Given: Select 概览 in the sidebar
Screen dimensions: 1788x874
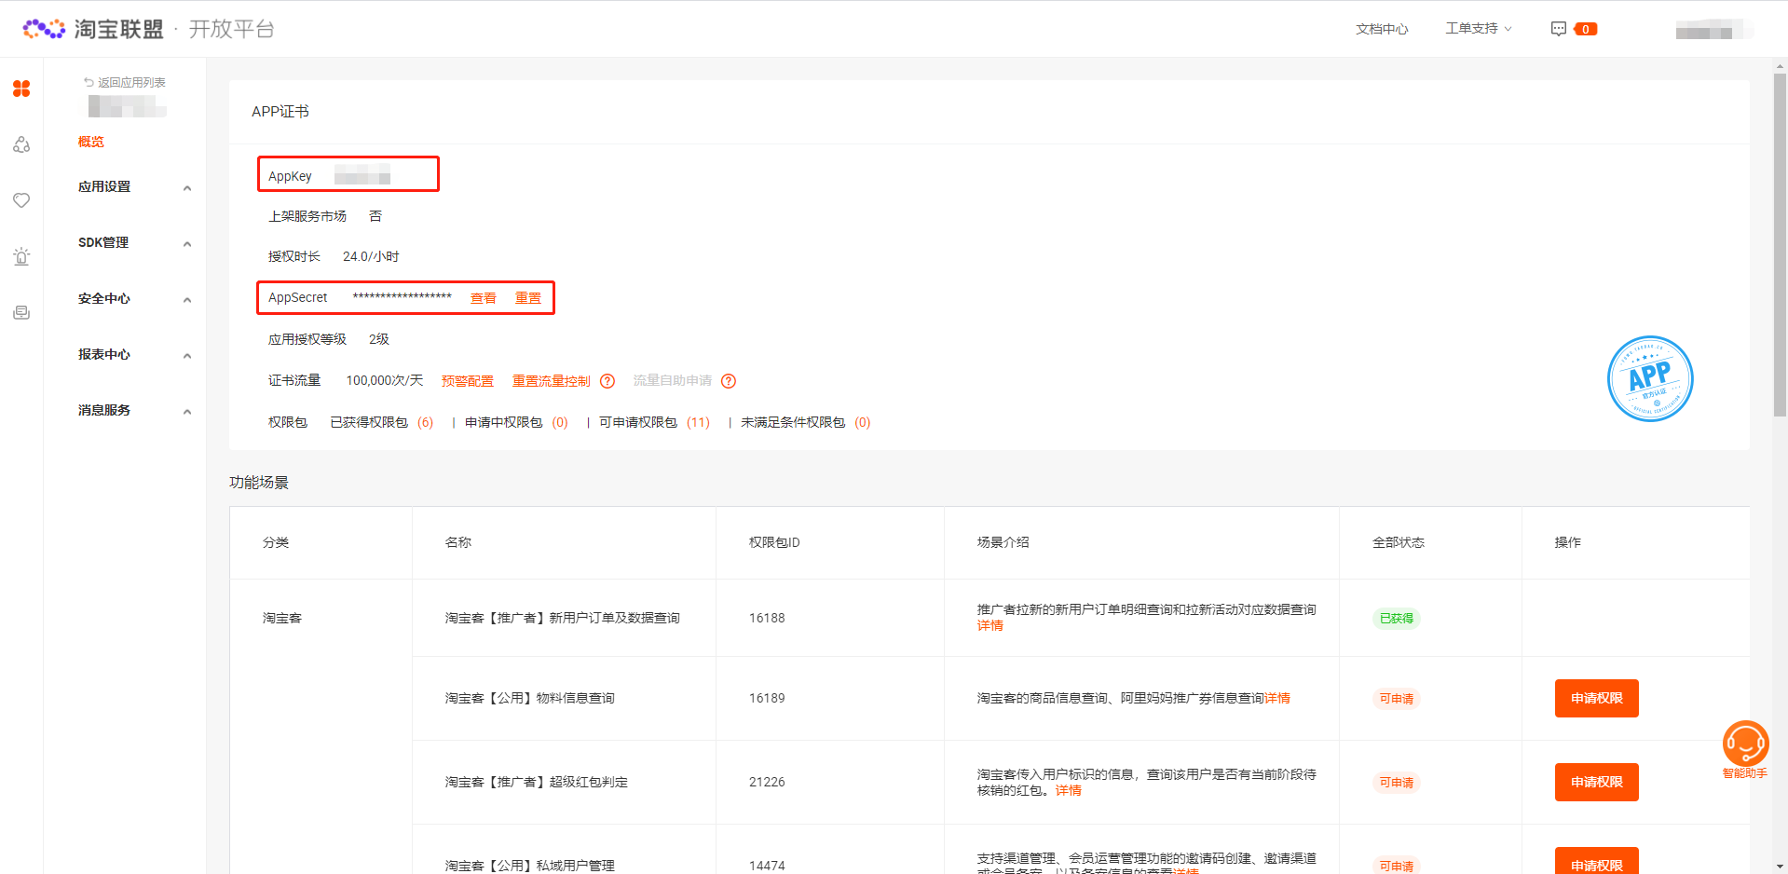Looking at the screenshot, I should [x=91, y=142].
